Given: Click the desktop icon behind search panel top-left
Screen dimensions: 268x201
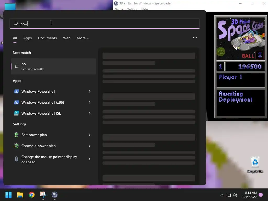Looking at the screenshot, I should pos(10,7).
